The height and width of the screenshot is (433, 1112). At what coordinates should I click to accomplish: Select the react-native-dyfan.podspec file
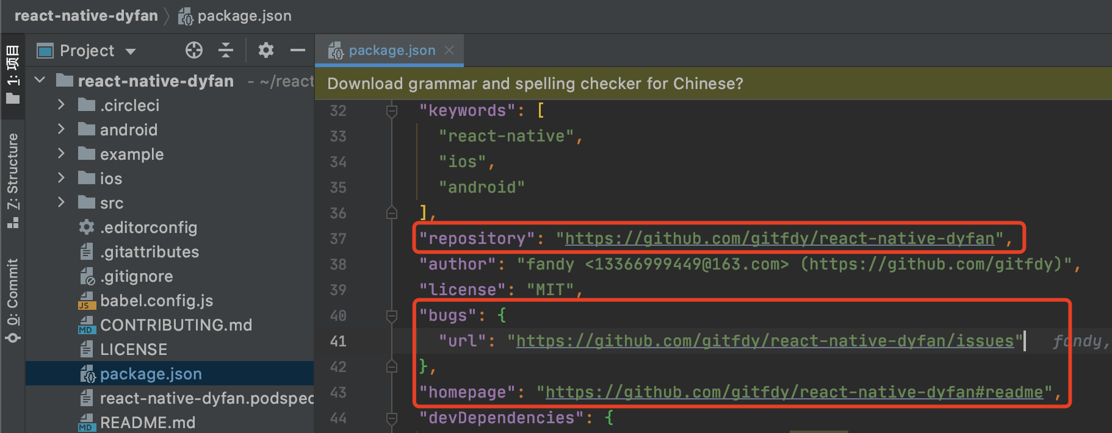(170, 398)
